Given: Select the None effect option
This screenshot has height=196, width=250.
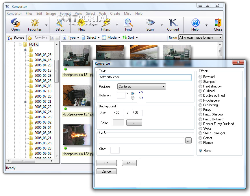Looking at the screenshot, I should tap(200, 151).
